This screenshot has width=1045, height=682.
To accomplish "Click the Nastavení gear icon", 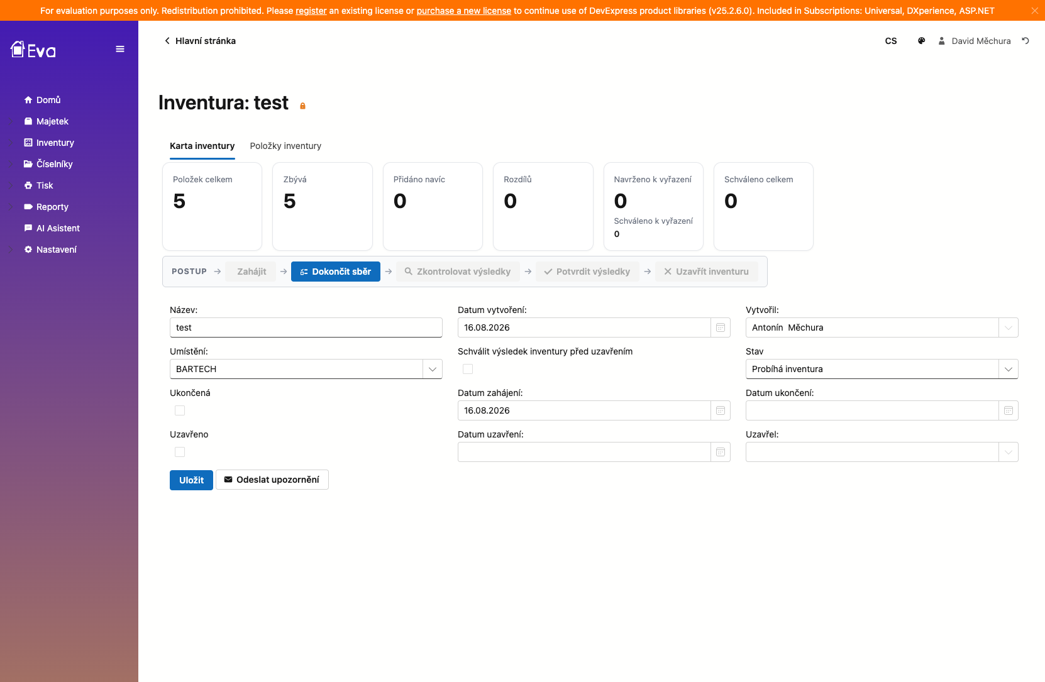I will click(28, 250).
